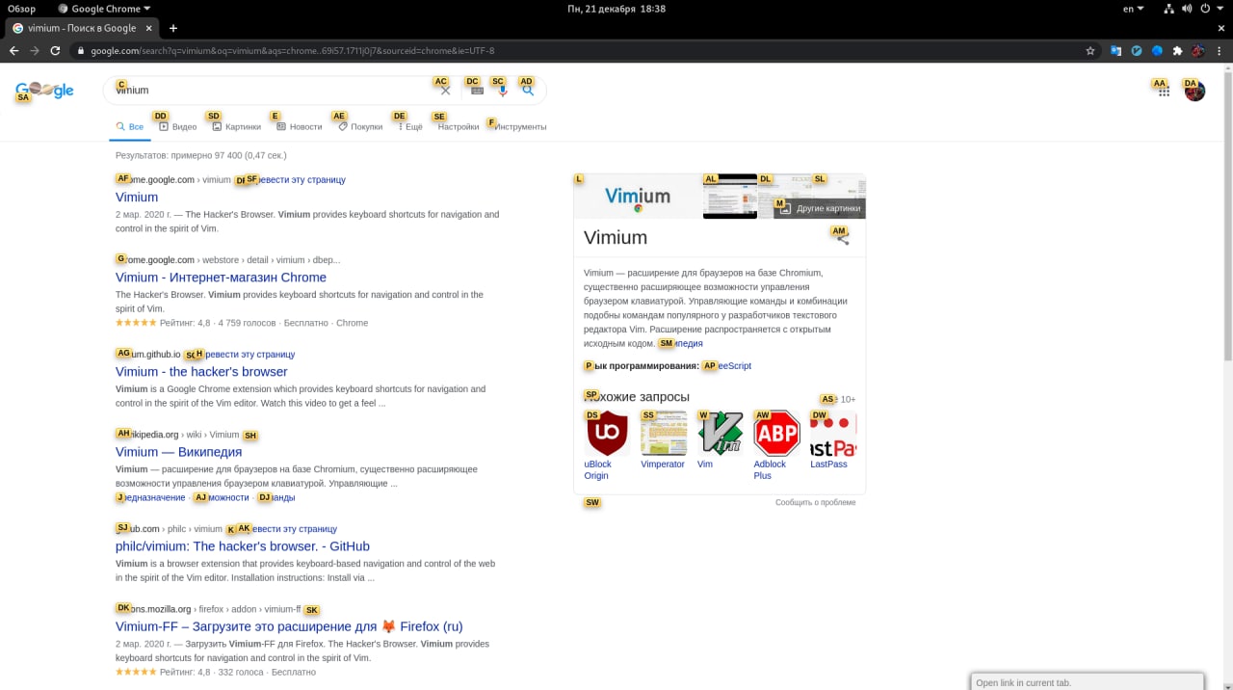Open 'Настройки' search settings
This screenshot has height=690, width=1233.
pyautogui.click(x=459, y=126)
